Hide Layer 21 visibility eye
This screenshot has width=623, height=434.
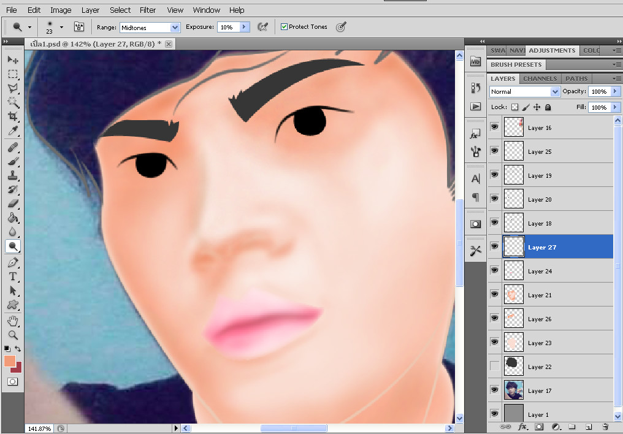pyautogui.click(x=494, y=294)
